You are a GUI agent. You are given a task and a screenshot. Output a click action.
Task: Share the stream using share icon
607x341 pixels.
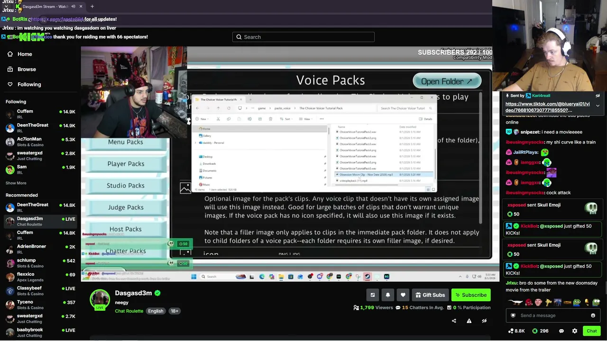[x=454, y=321]
